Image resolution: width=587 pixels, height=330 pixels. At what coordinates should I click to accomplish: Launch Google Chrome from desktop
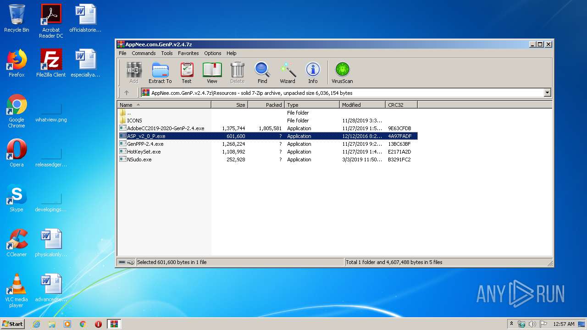click(x=17, y=111)
